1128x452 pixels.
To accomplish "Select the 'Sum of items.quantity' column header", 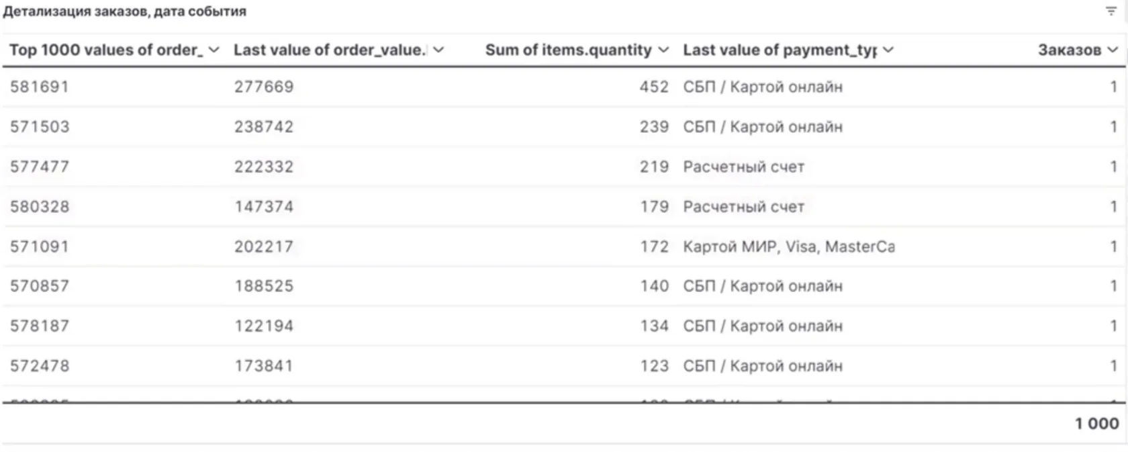I will [568, 50].
